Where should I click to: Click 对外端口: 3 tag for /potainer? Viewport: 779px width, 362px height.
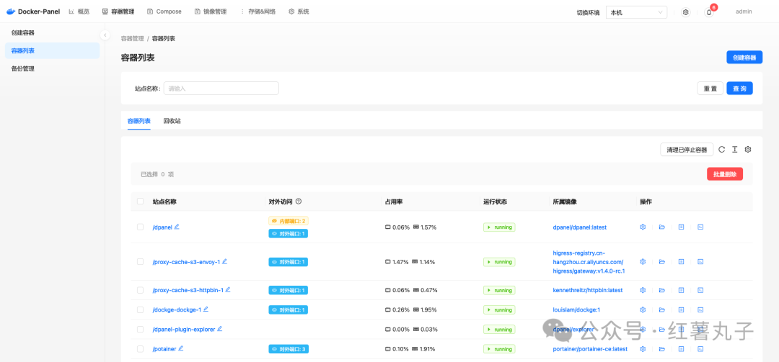tap(289, 349)
